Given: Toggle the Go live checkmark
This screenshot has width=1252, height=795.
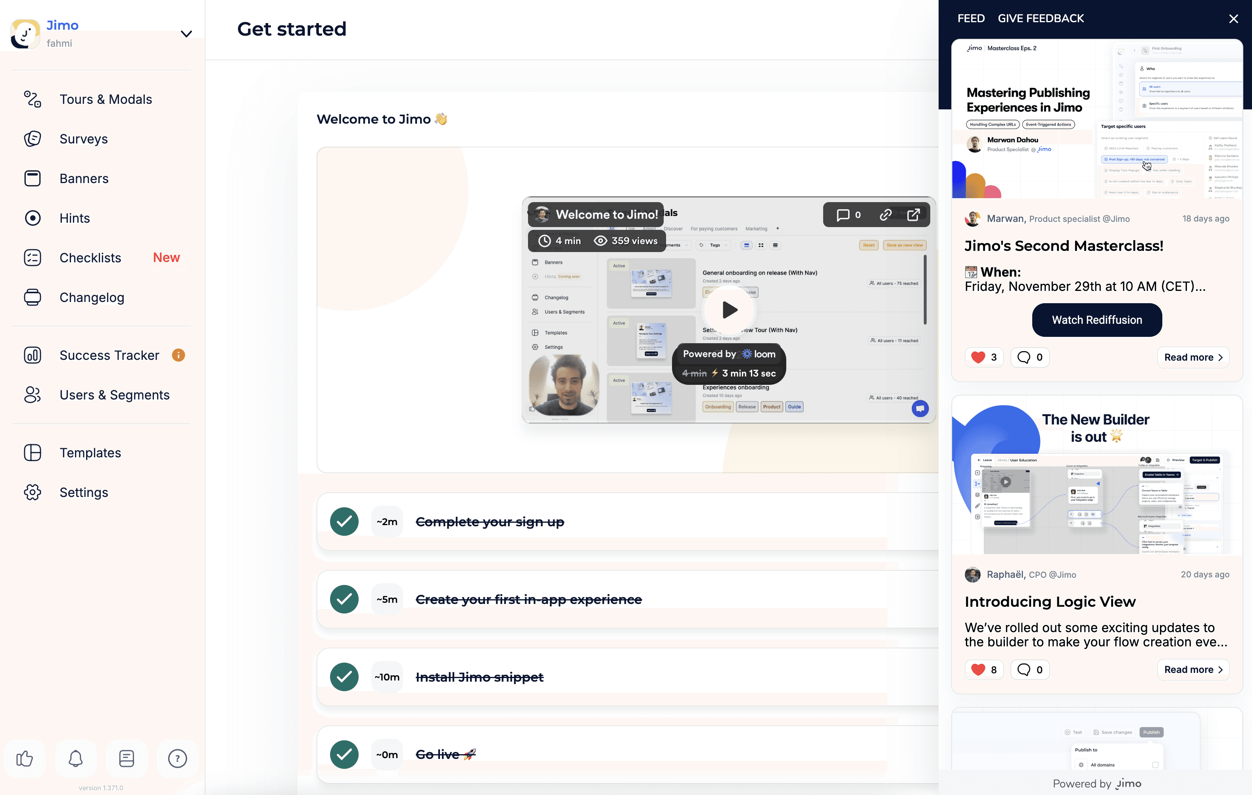Looking at the screenshot, I should pos(344,755).
